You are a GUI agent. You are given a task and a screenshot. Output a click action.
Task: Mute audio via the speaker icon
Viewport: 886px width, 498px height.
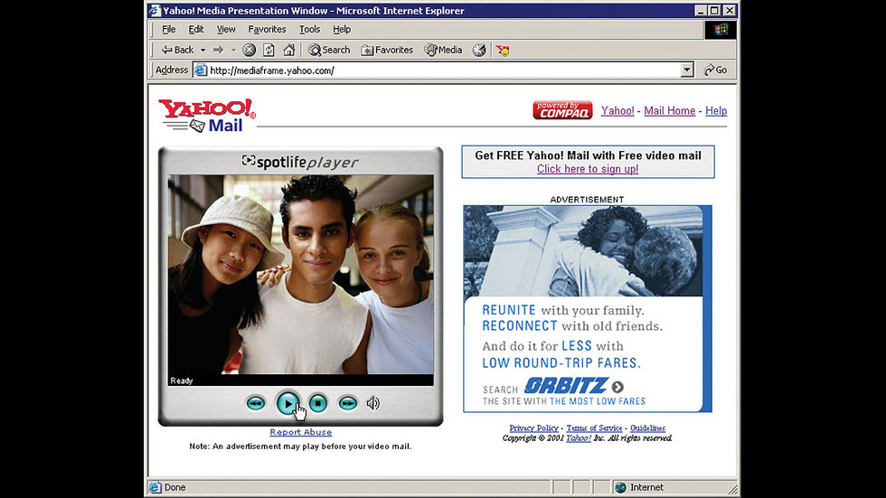tap(372, 403)
